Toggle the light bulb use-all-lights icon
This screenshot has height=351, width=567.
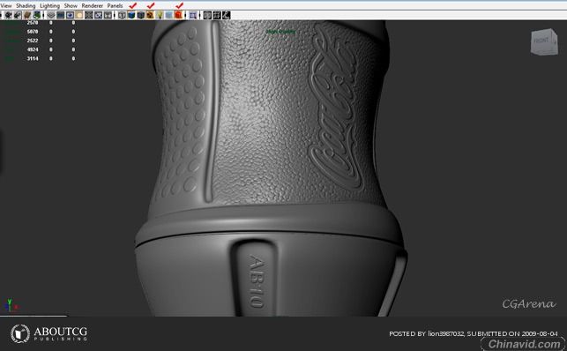(160, 15)
